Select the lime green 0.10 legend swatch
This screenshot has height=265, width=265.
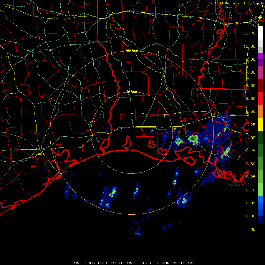tap(260, 190)
